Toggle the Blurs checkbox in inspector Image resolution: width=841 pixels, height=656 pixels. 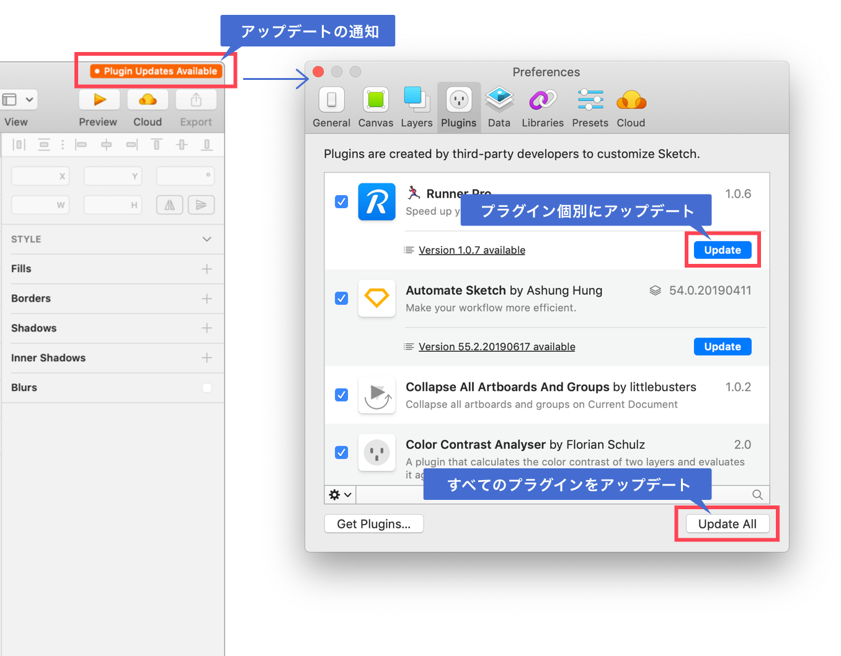[x=207, y=388]
